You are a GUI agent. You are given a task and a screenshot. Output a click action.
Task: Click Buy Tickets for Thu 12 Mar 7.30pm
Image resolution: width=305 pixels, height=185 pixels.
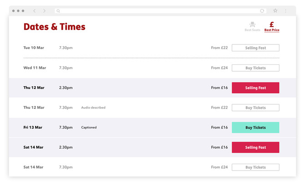tap(255, 108)
